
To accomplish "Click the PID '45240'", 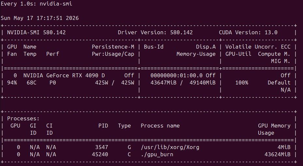I will point(100,154).
